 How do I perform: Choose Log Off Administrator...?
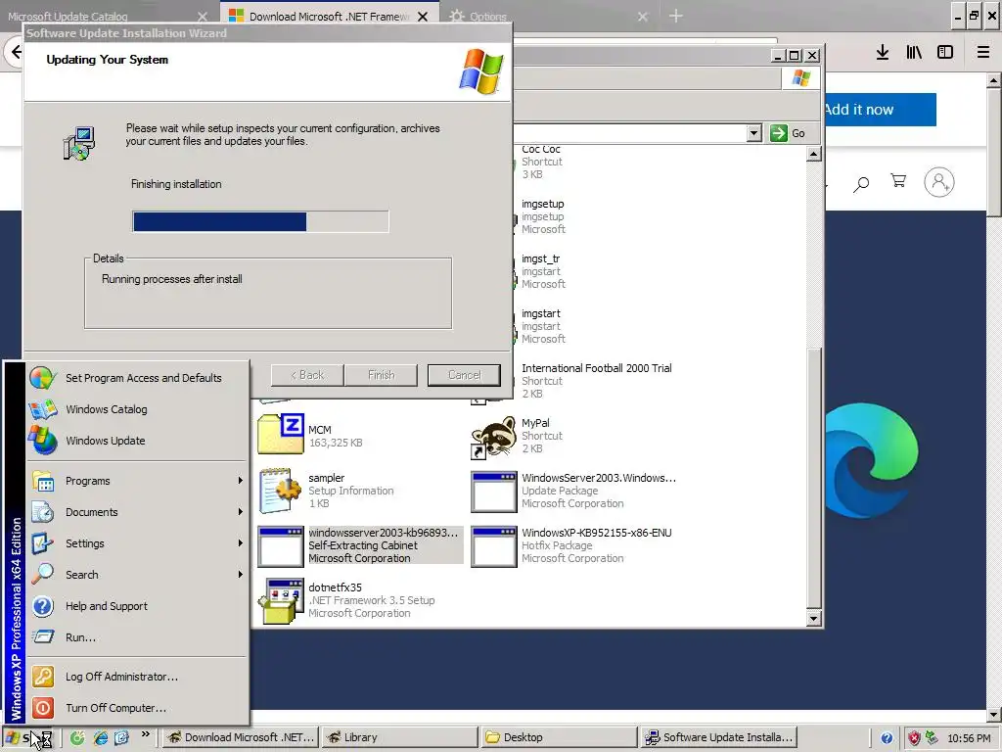137,677
